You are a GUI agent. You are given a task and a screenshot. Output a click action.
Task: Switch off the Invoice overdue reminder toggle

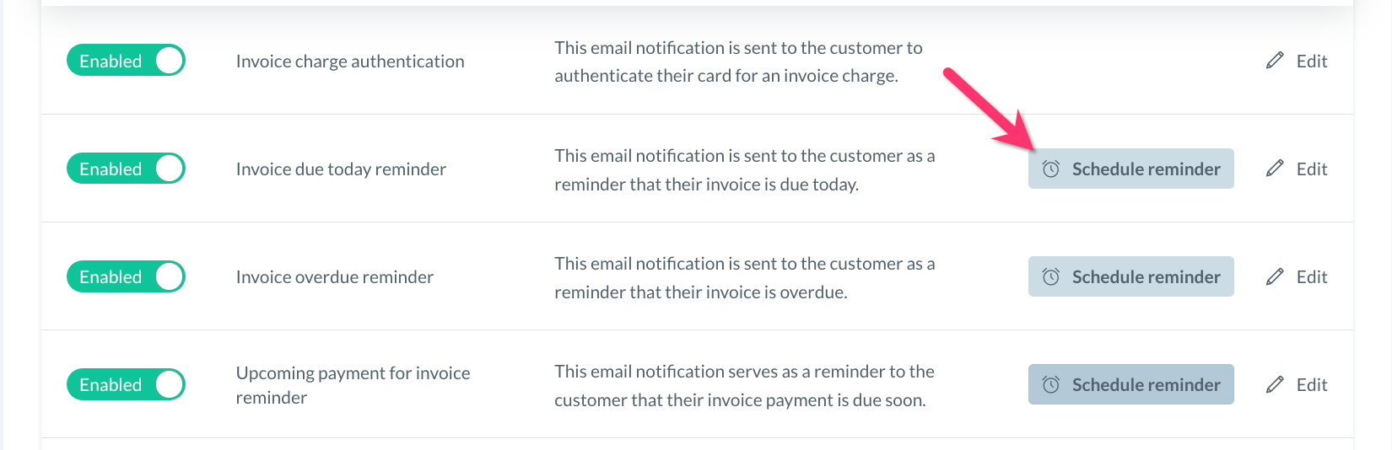[126, 276]
